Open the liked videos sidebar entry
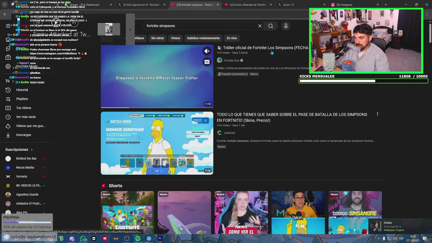Viewport: 432px width, 243px height. [x=30, y=126]
